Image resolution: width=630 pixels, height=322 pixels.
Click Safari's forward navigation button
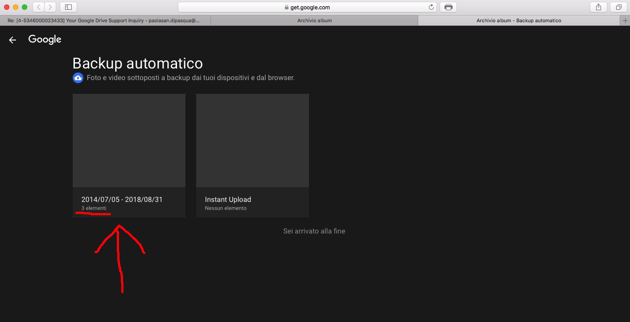click(x=50, y=7)
